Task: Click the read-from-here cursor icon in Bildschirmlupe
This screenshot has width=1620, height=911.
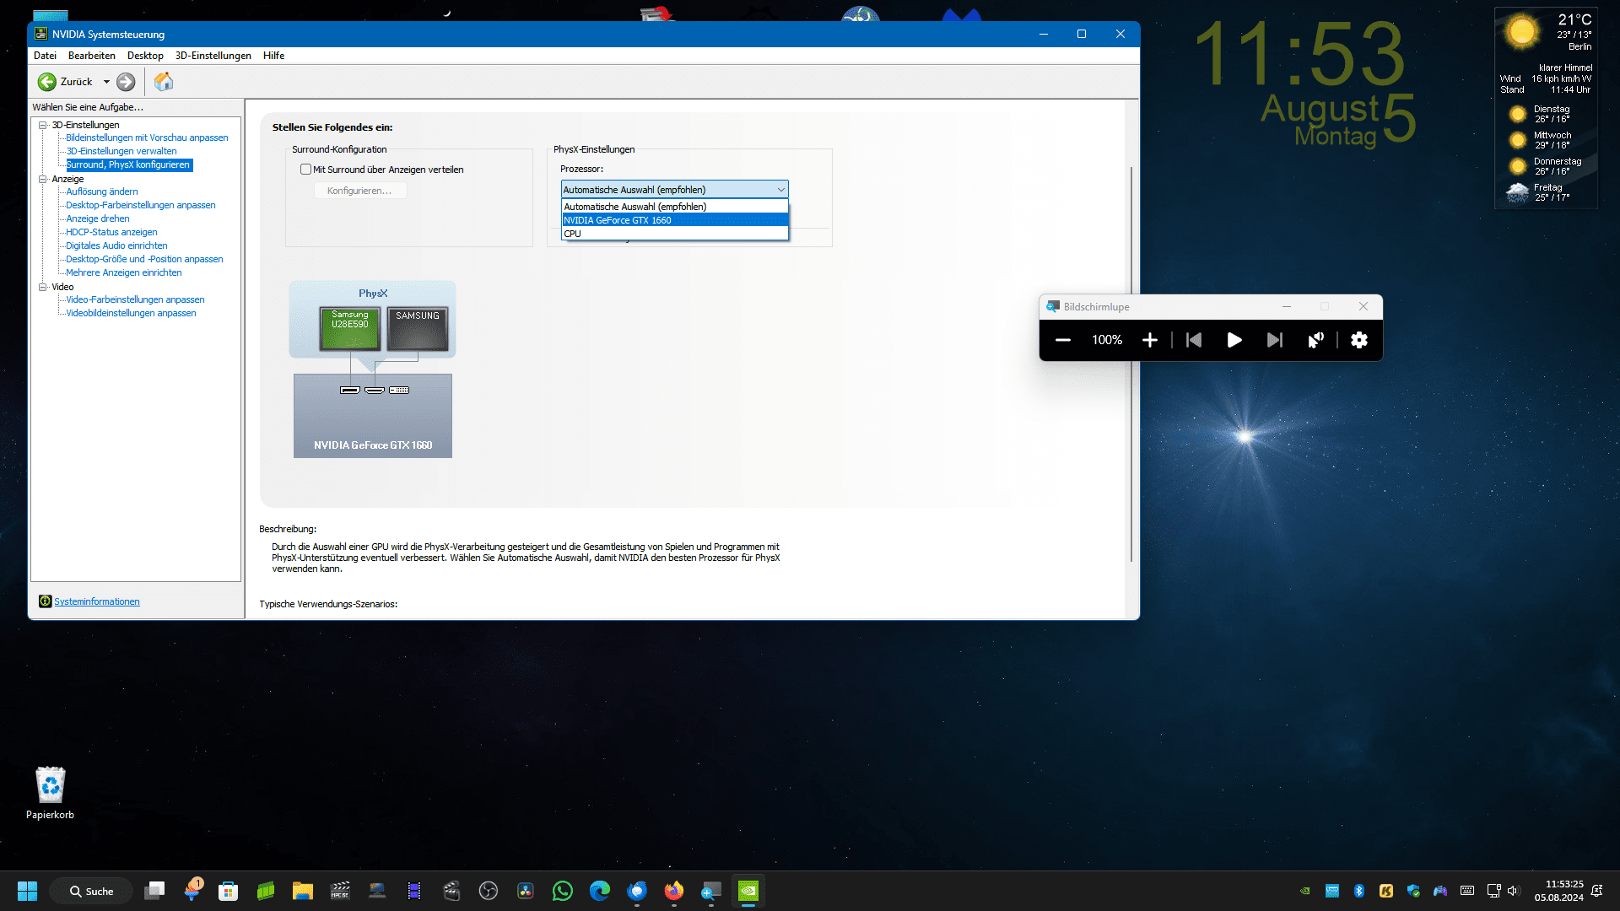Action: (1316, 340)
